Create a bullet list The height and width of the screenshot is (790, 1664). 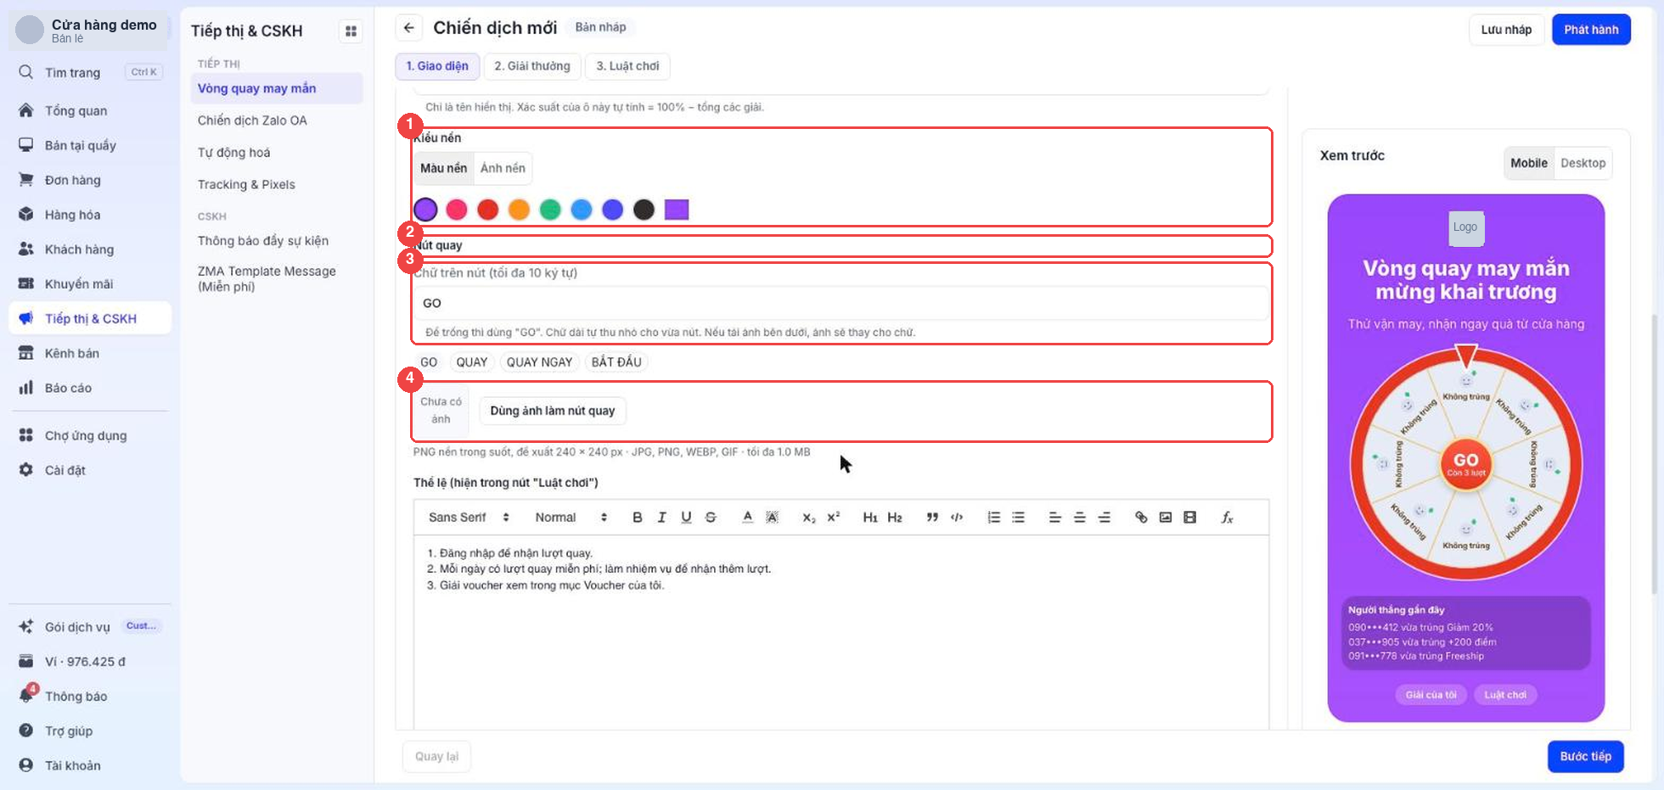[1018, 518]
